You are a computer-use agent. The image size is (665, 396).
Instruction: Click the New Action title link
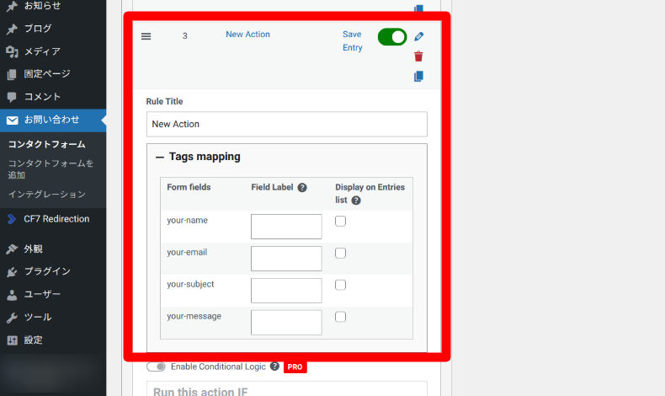click(x=247, y=35)
